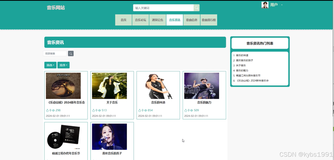The width and height of the screenshot is (334, 160).
Task: Click the view count 298
Action: [x=58, y=110]
